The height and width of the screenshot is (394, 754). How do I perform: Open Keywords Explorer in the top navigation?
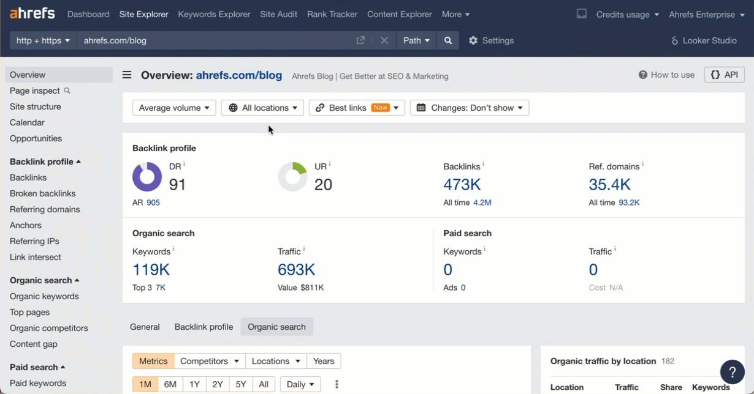(x=214, y=13)
